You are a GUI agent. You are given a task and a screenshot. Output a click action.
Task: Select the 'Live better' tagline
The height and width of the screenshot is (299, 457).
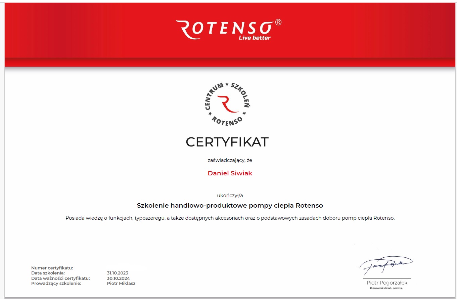(x=255, y=38)
